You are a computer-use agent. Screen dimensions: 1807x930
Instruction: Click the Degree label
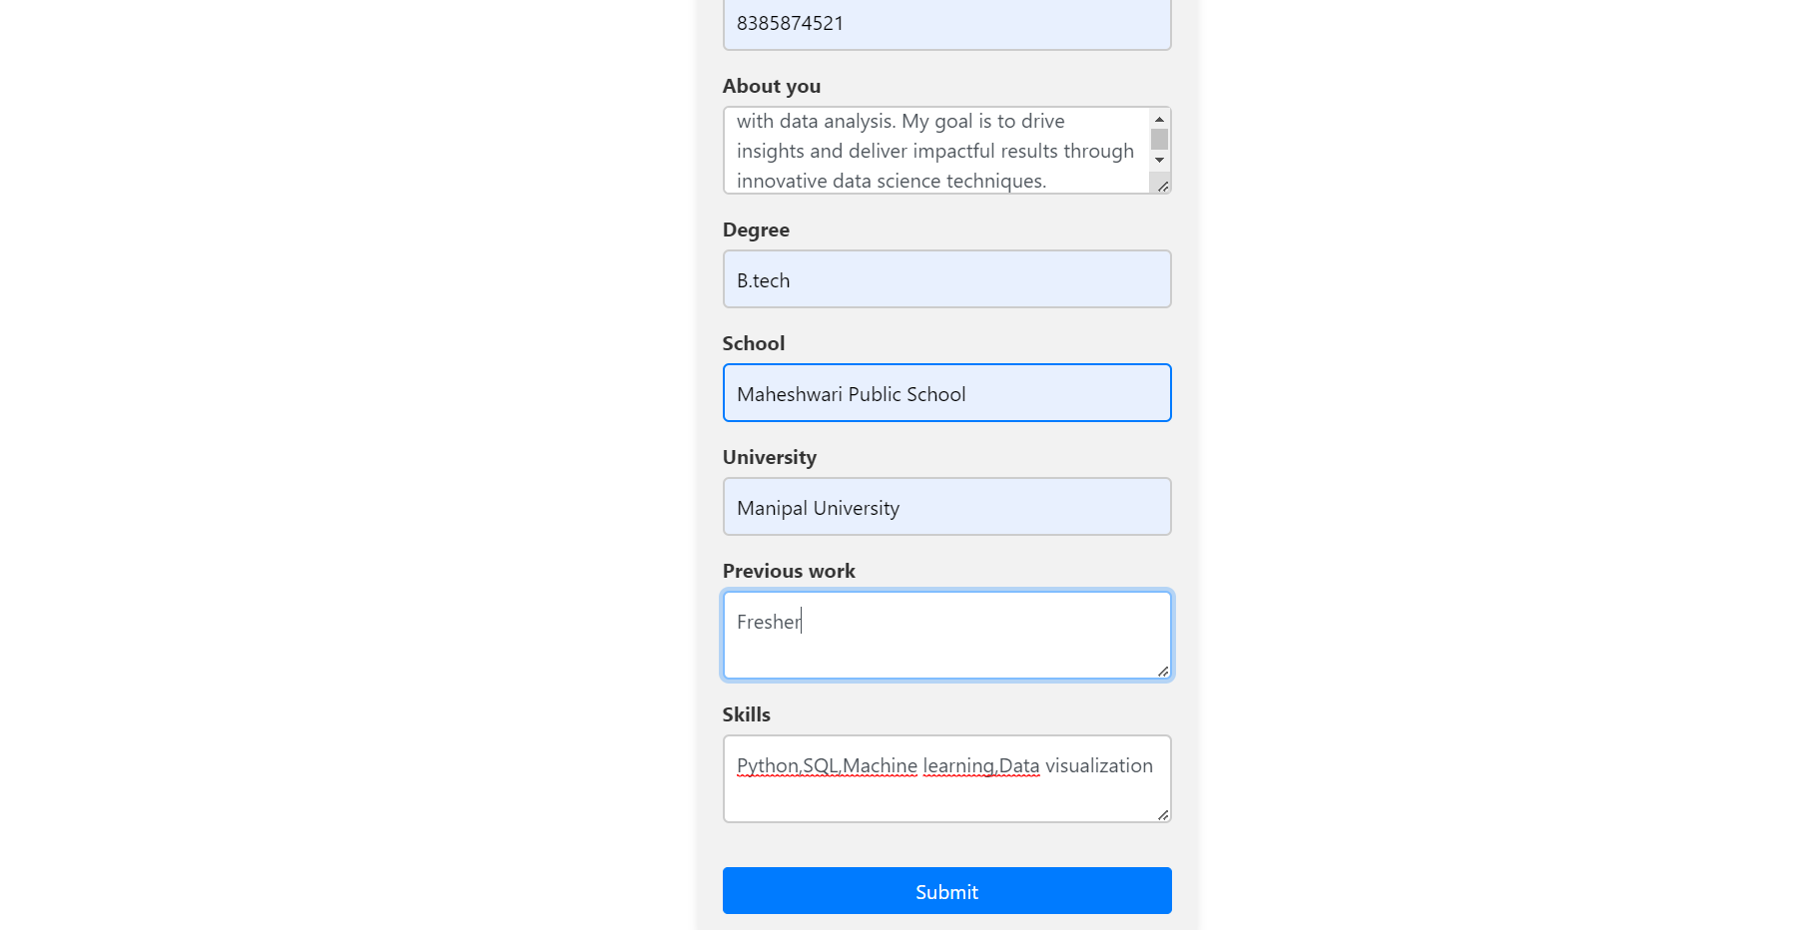[x=756, y=230]
